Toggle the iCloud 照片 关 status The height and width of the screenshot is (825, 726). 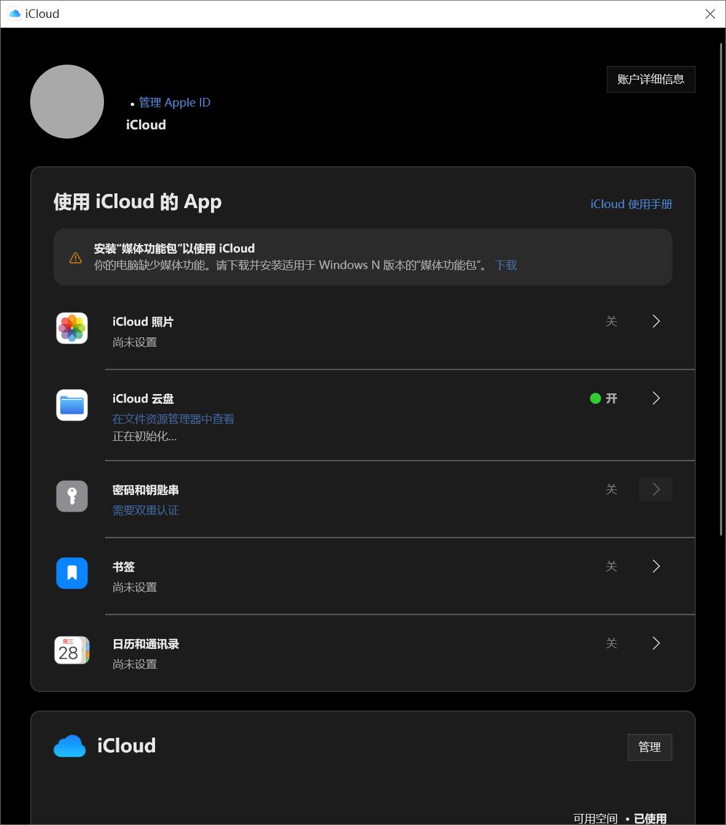611,321
